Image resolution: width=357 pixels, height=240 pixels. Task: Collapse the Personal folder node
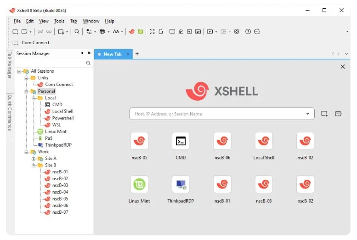coord(26,91)
